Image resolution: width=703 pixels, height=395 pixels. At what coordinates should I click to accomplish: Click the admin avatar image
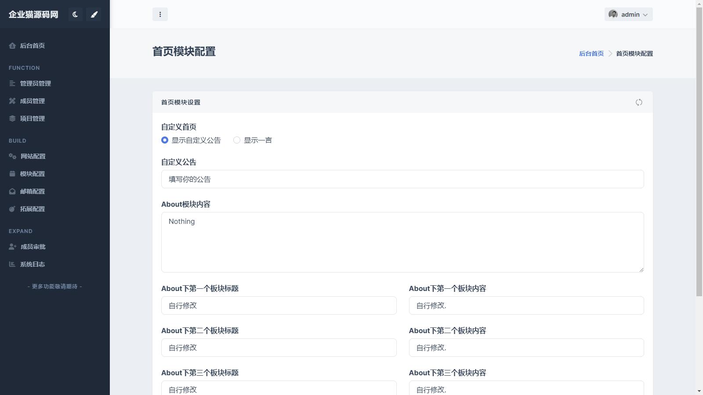(613, 14)
